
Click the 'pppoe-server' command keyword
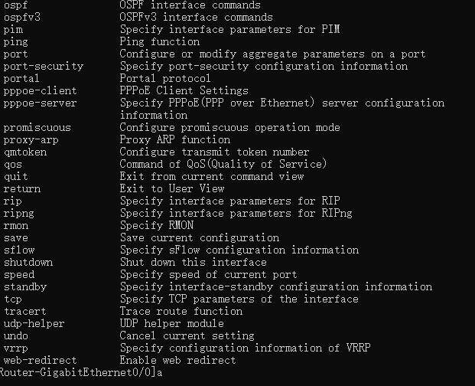40,103
